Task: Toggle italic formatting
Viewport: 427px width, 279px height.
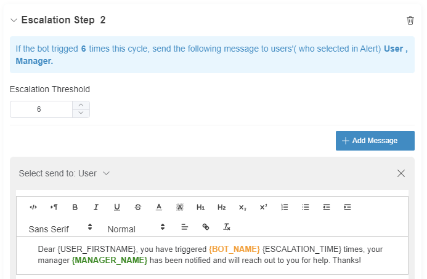Action: 96,207
